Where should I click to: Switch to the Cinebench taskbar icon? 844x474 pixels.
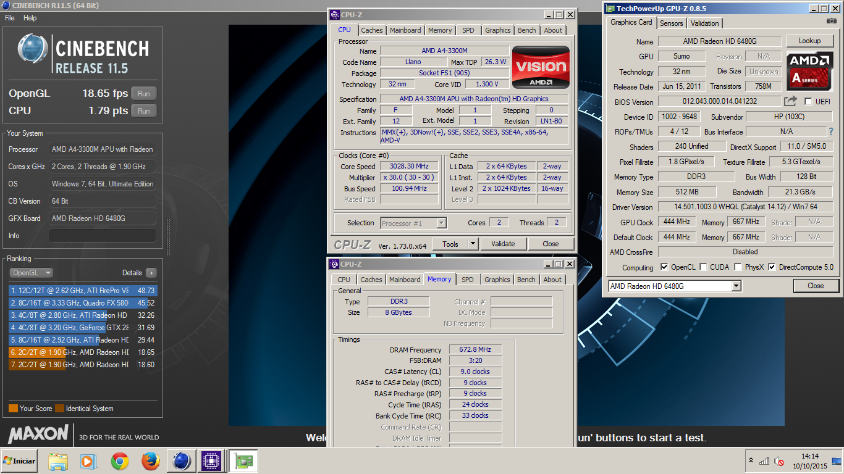(182, 461)
